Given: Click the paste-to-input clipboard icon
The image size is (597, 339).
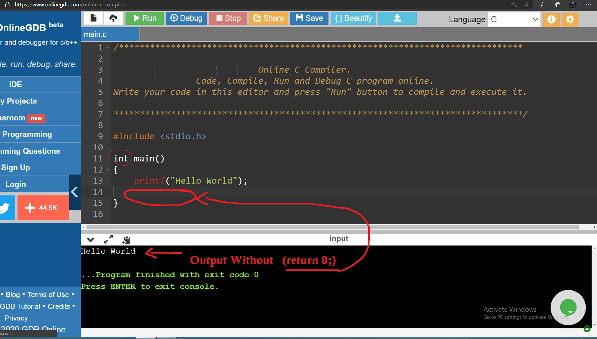Looking at the screenshot, I should click(x=126, y=239).
